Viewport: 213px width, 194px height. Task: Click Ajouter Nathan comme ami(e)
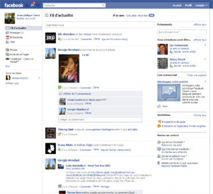tap(116, 150)
